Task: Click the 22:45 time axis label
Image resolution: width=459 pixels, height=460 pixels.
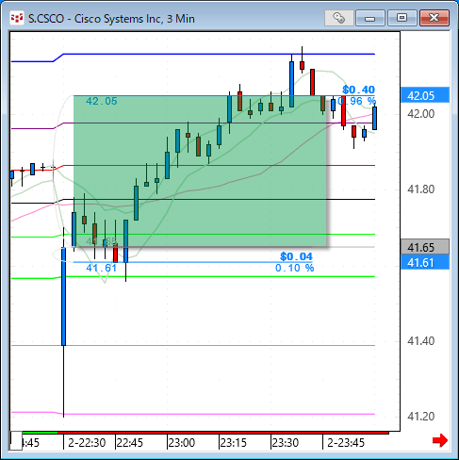Action: 130,443
